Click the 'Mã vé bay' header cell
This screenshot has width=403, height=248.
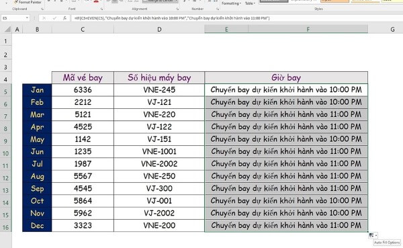(x=83, y=78)
